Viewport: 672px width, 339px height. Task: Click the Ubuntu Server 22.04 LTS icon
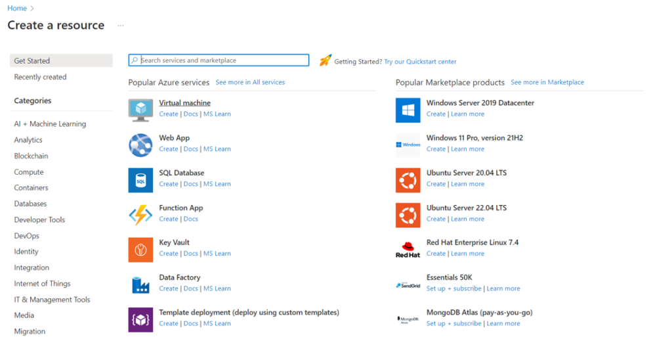[x=408, y=215]
